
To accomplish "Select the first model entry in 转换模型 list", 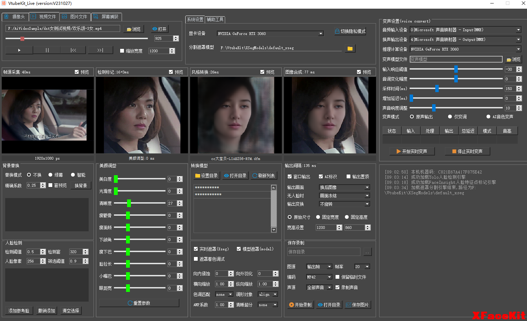I will point(232,188).
